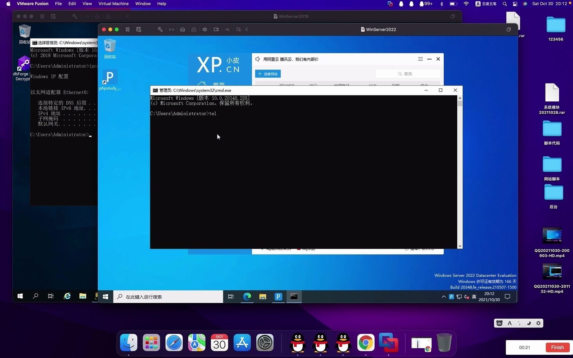Open Google Chrome from the Dock
573x358 pixels.
tap(366, 343)
